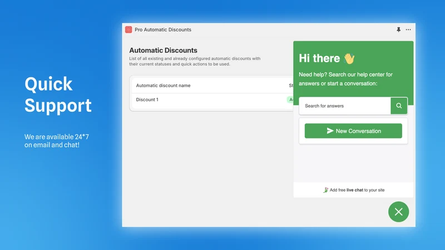Click the green search magnifier button
Image resolution: width=445 pixels, height=250 pixels.
point(399,106)
